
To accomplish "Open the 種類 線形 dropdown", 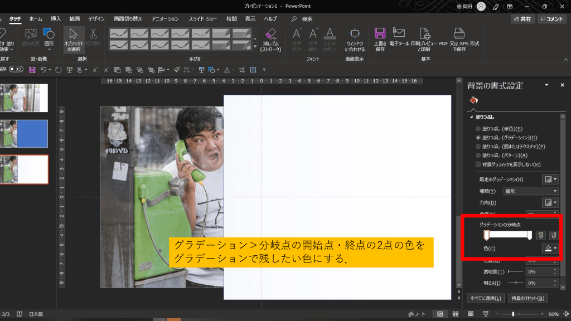I will coord(530,191).
